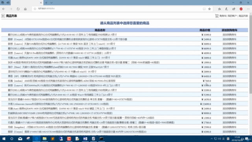Click the 清华同方 (THTF) product name
The height and width of the screenshot is (142, 252).
[x=52, y=72]
